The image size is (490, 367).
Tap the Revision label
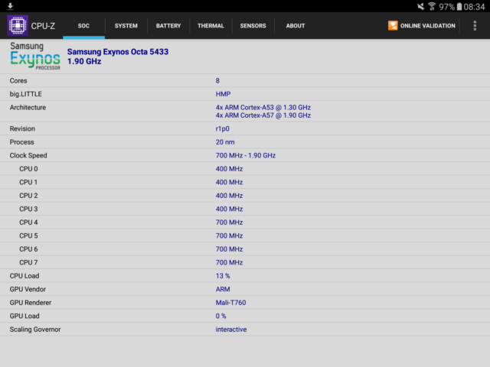click(22, 128)
